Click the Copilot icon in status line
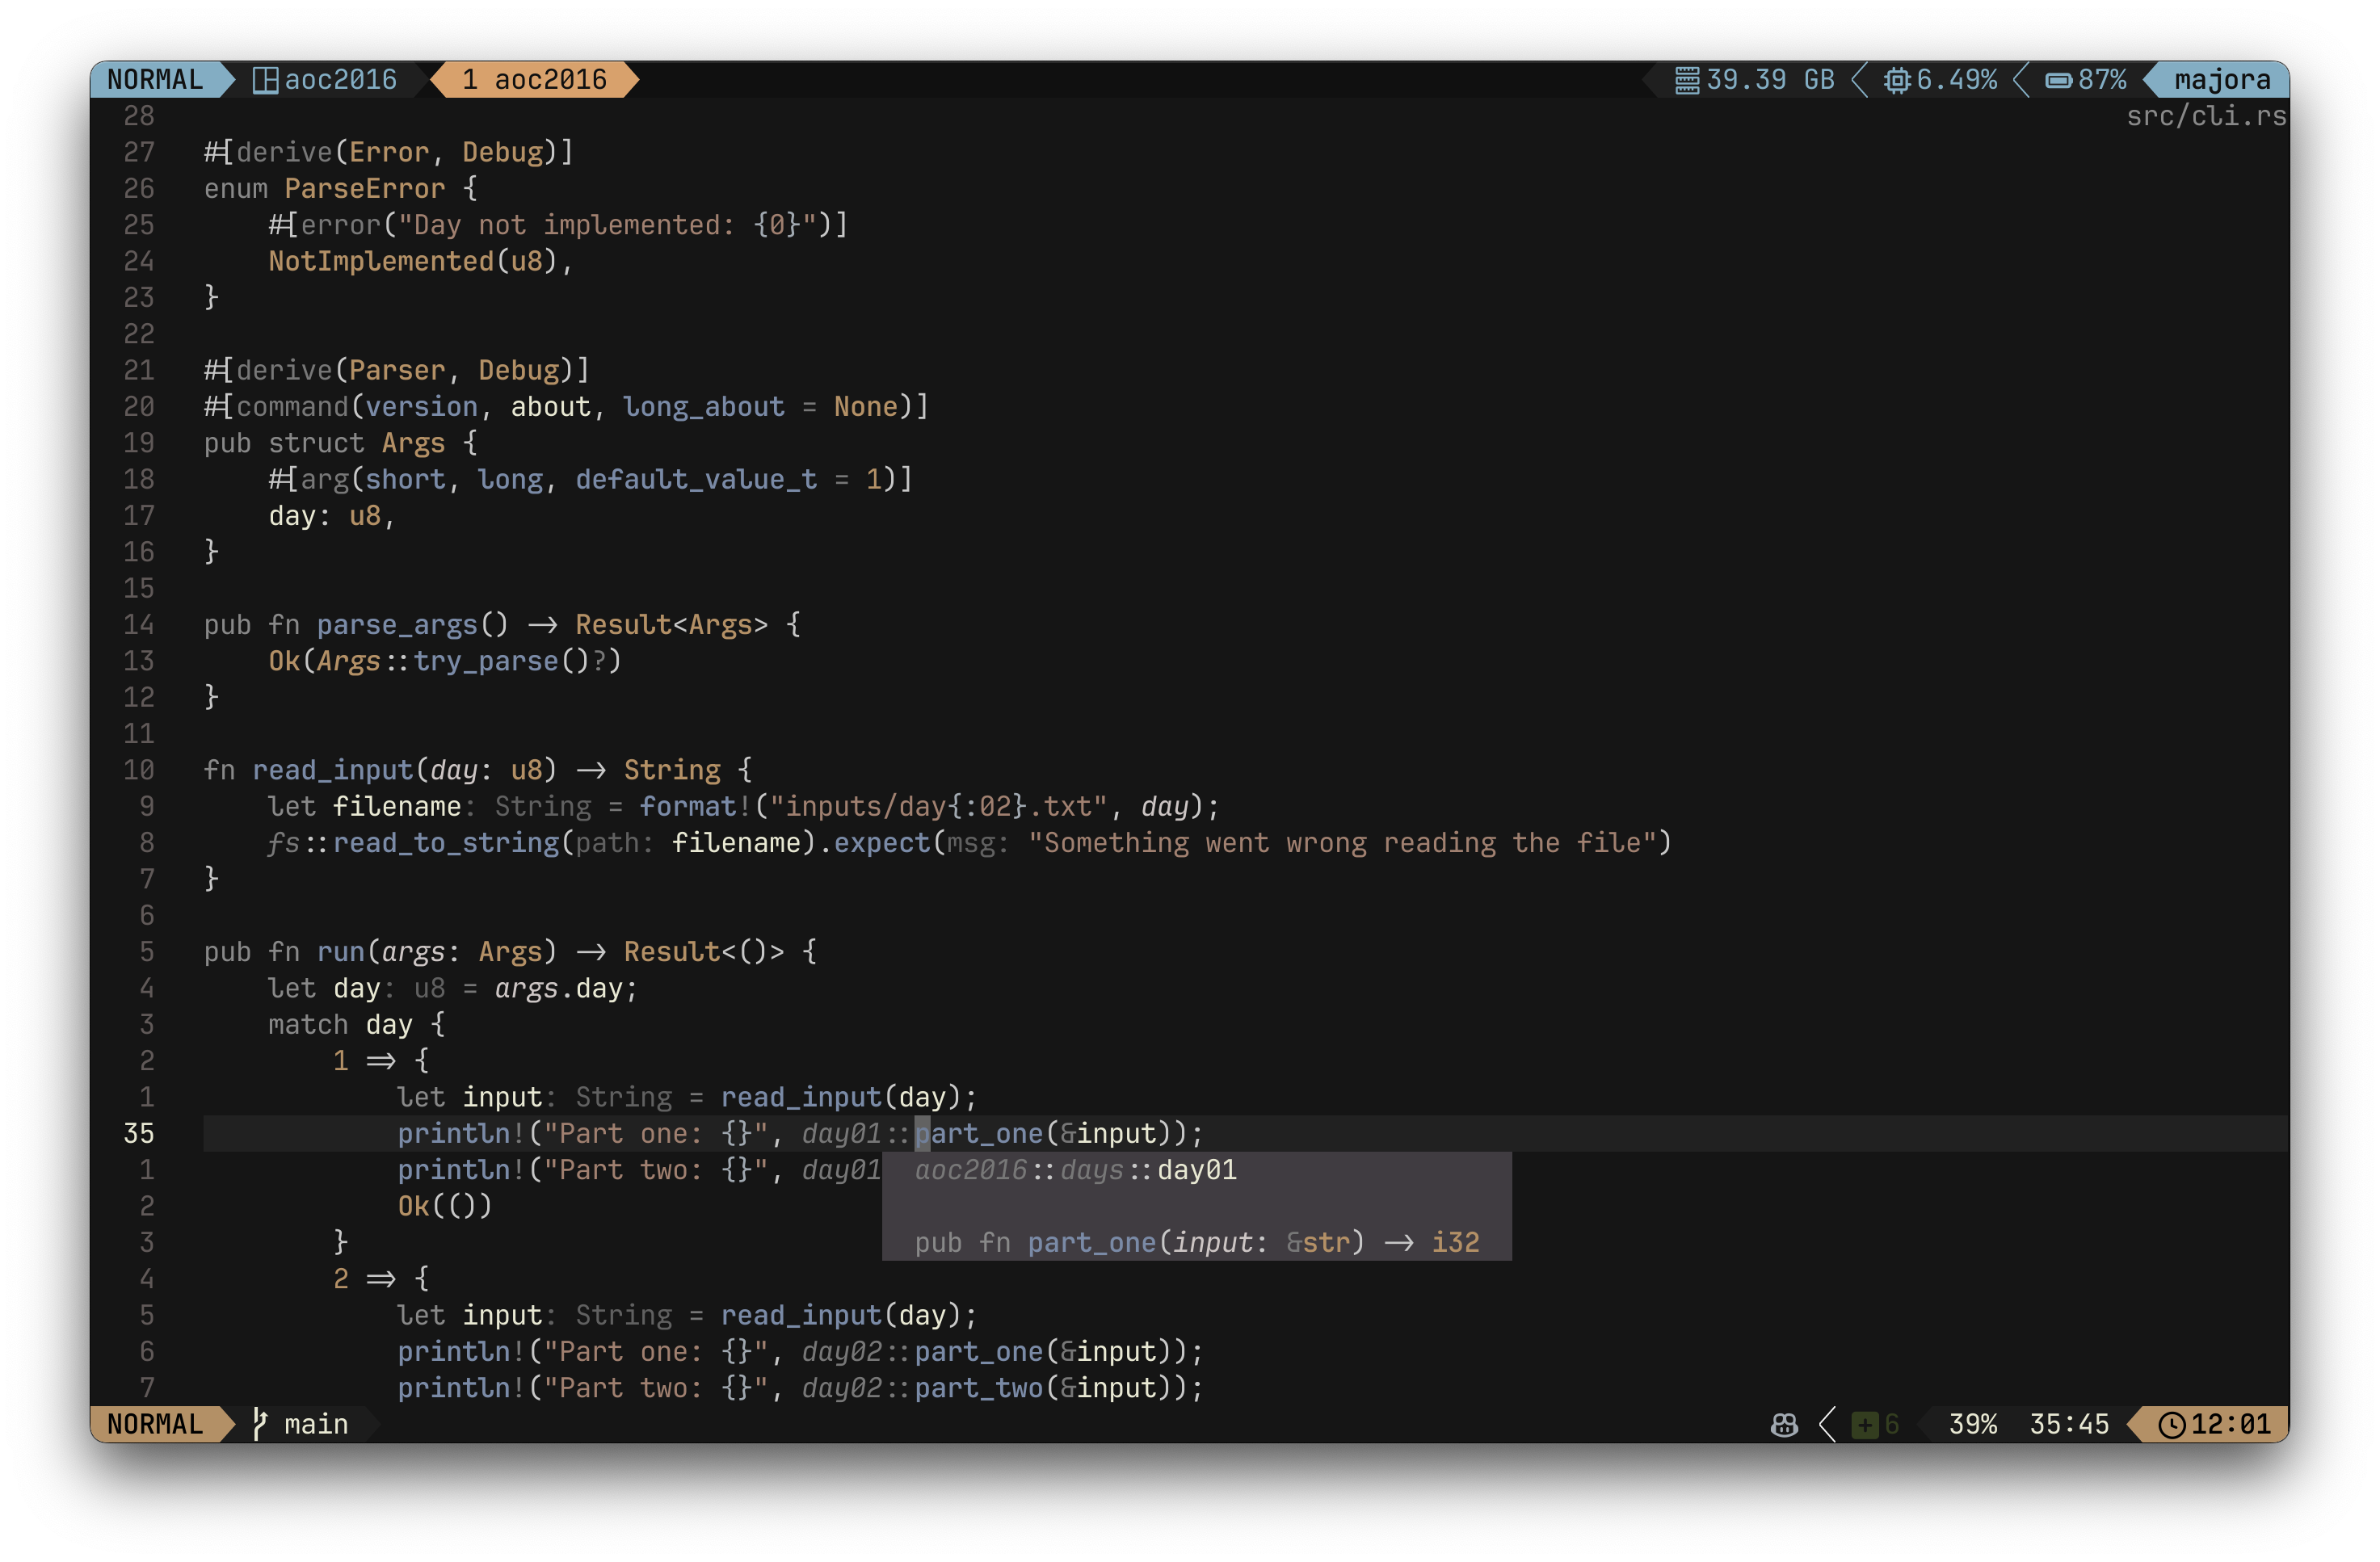The width and height of the screenshot is (2380, 1562). coord(1784,1424)
